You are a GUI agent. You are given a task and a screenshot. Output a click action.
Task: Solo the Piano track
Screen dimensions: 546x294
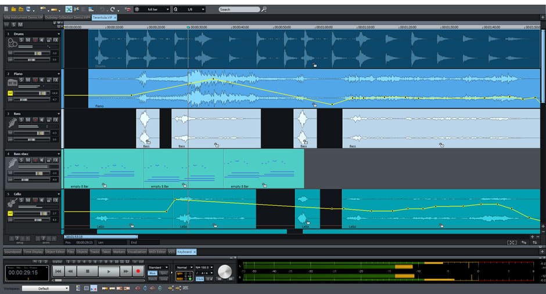(21, 79)
